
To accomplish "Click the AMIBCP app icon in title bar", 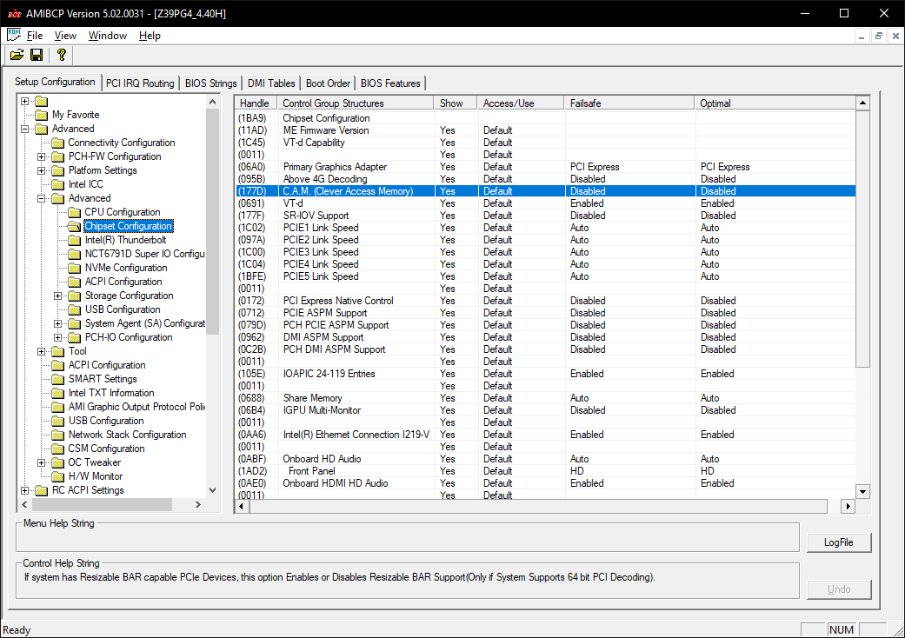I will point(15,14).
